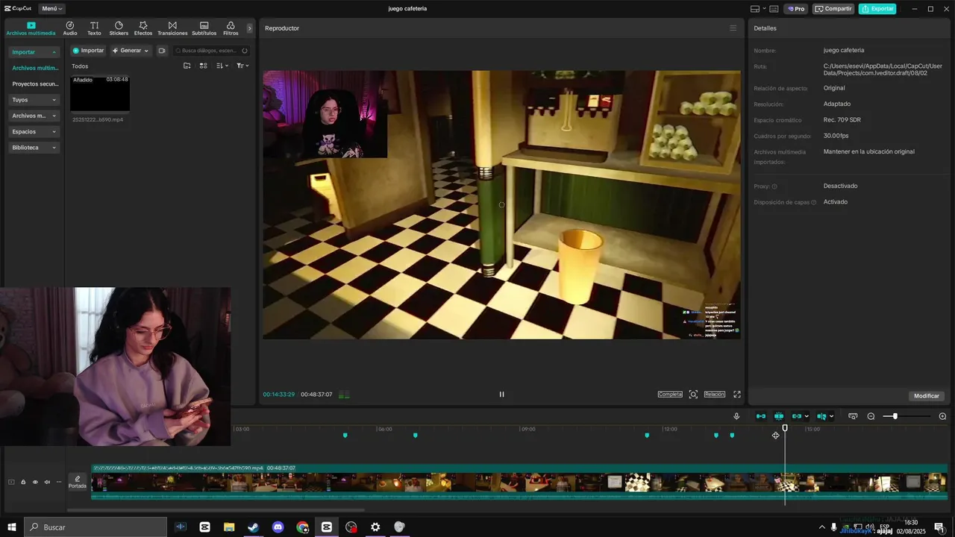Open track more options icon

pos(59,483)
